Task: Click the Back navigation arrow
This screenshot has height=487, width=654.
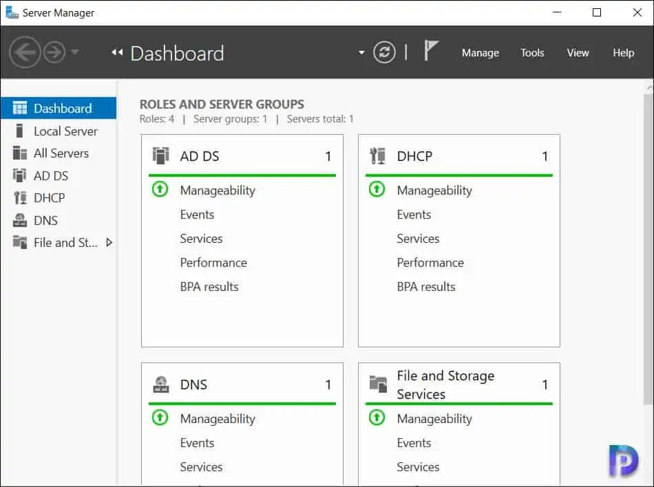Action: [x=25, y=52]
